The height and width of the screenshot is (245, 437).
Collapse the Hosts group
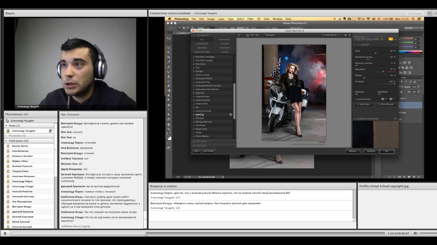[x=6, y=126]
